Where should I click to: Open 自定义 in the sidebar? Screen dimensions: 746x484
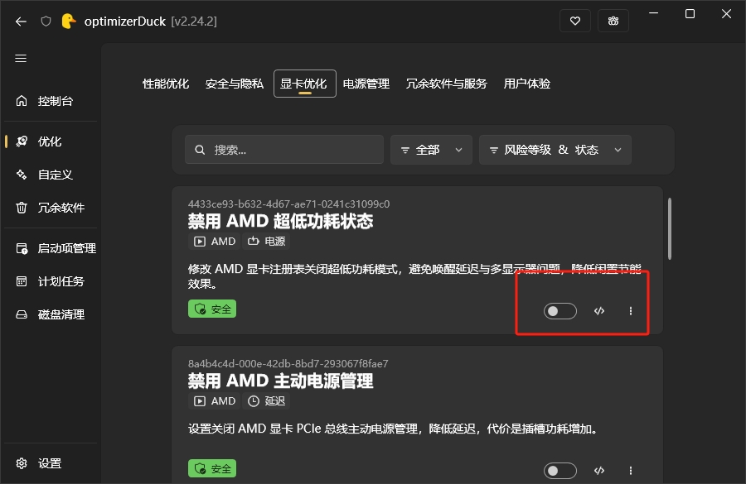tap(51, 175)
